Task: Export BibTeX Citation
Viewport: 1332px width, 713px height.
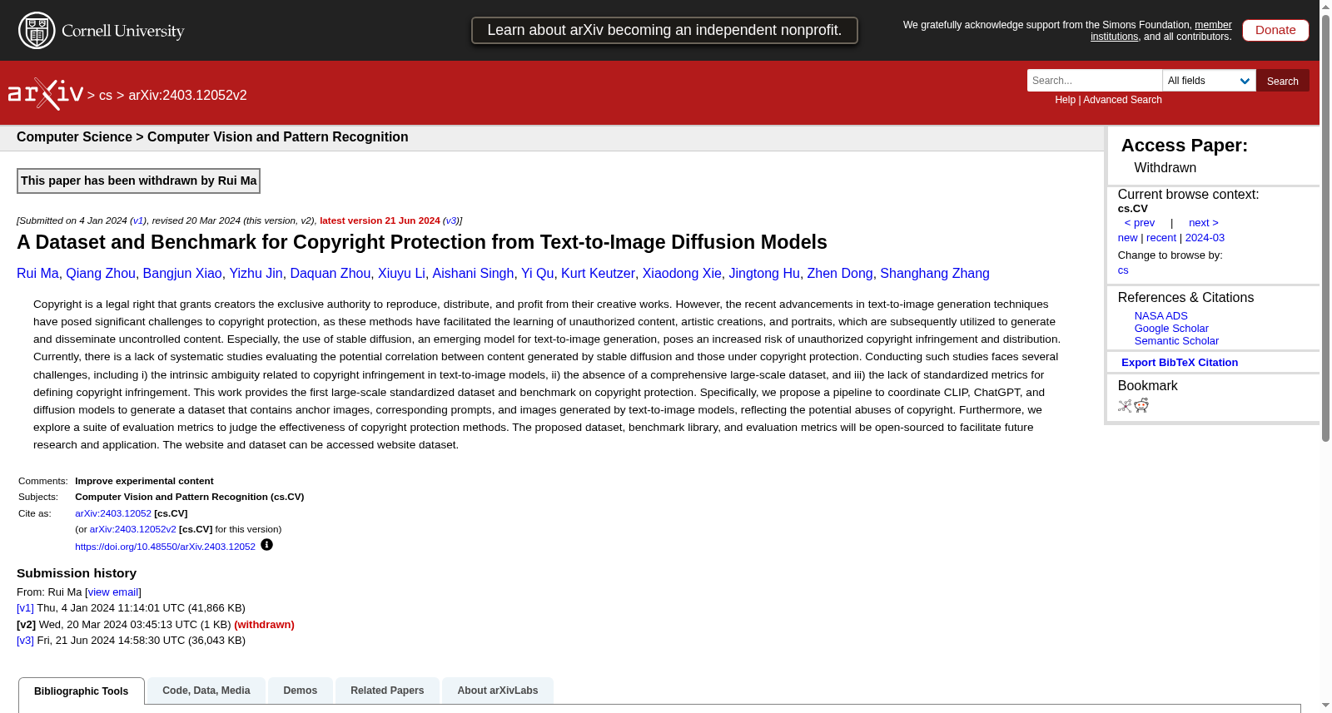Action: (1180, 363)
